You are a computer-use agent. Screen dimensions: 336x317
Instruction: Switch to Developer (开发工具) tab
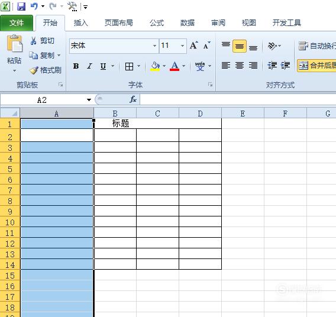tap(287, 22)
